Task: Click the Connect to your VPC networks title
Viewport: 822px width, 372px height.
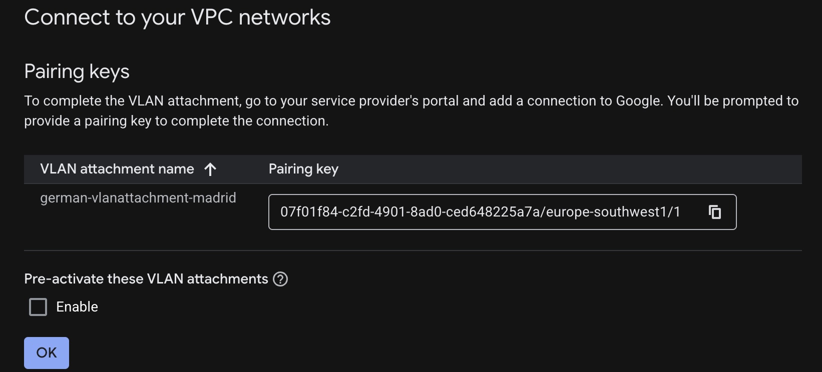Action: [x=177, y=17]
